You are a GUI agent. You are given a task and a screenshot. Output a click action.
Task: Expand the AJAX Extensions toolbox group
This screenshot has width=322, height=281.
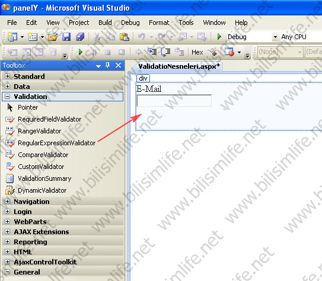(x=7, y=232)
